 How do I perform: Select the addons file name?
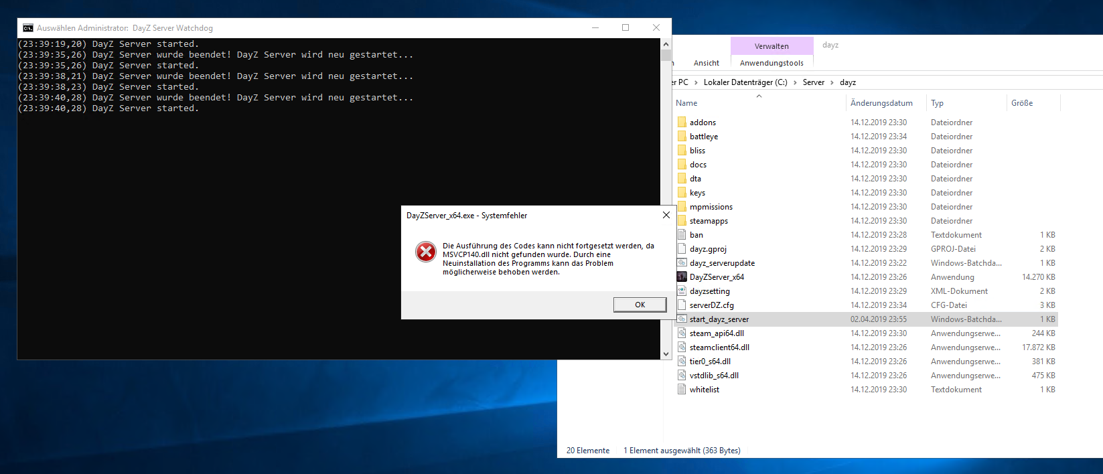(x=703, y=123)
